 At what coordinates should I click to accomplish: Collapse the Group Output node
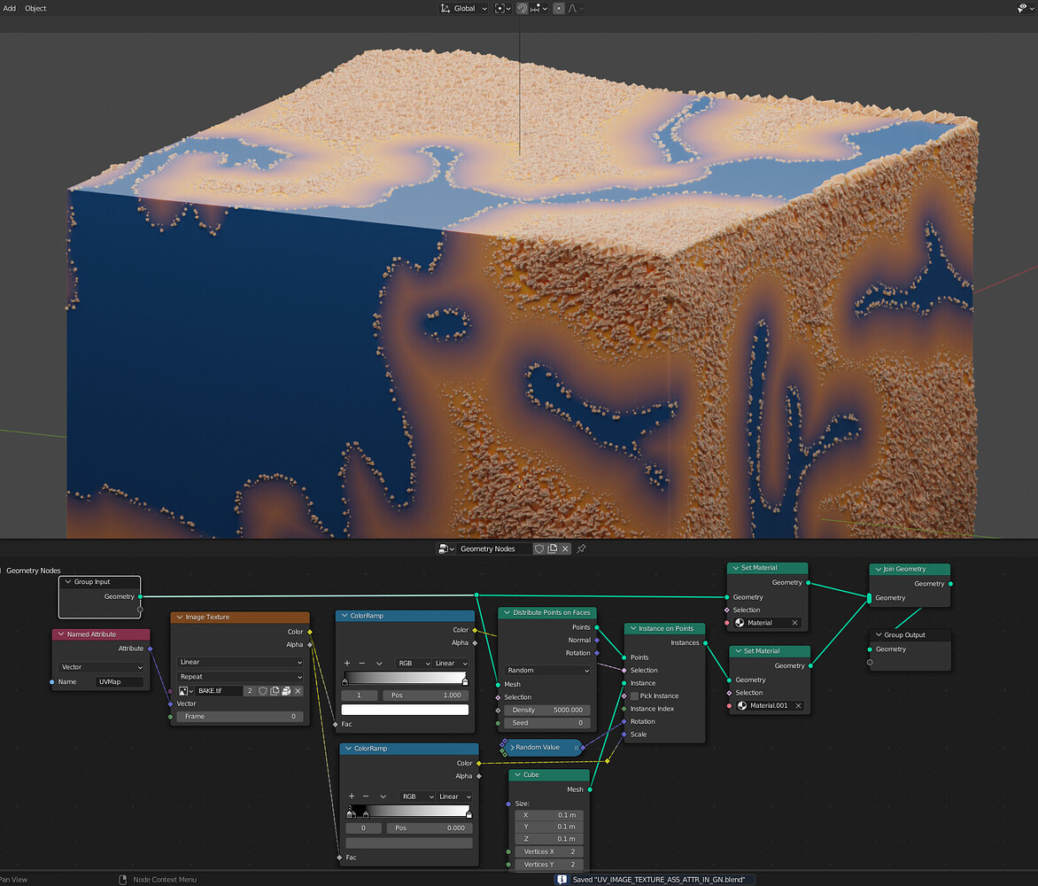(879, 635)
